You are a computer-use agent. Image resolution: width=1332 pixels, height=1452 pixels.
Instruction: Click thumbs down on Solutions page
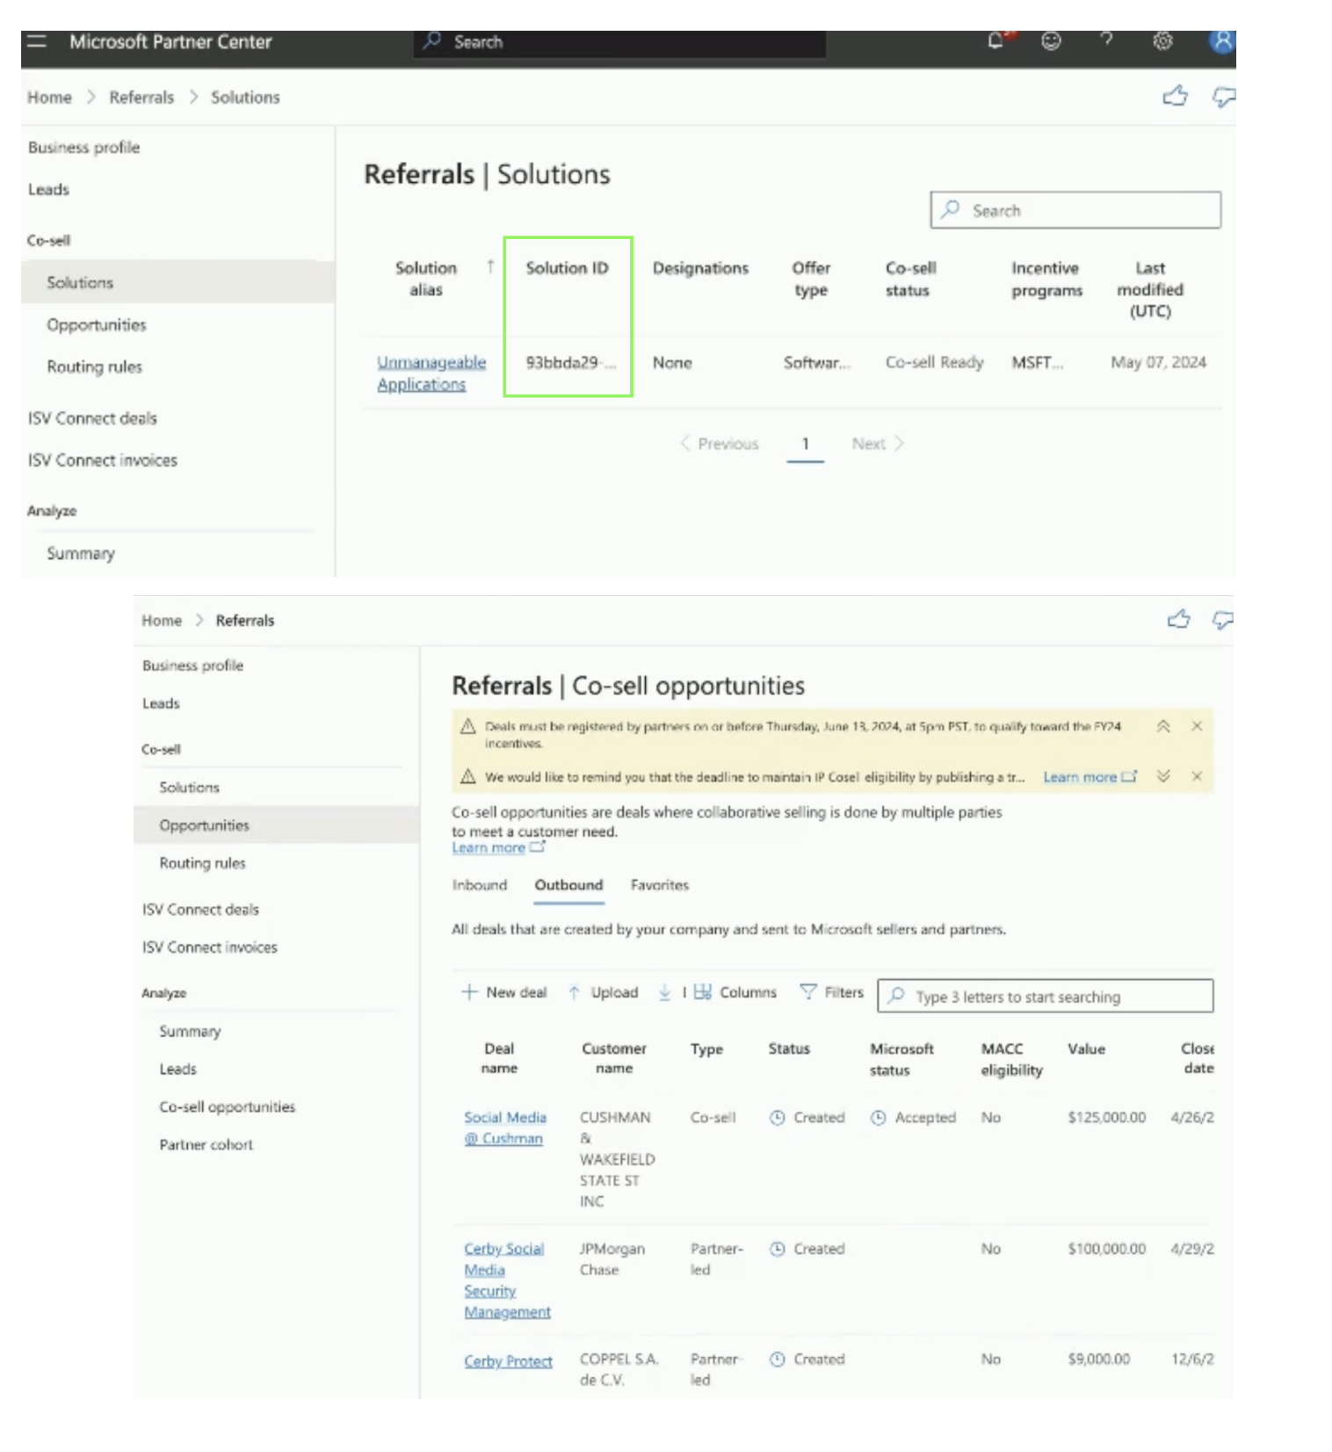1223,97
